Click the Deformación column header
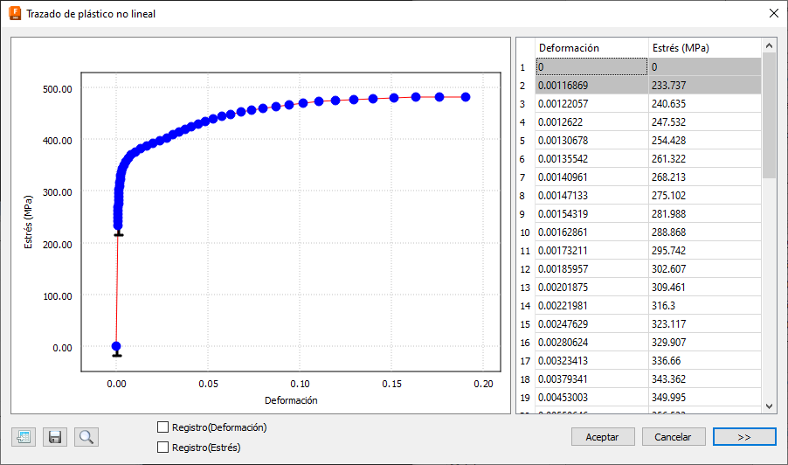This screenshot has width=788, height=465. tap(591, 48)
